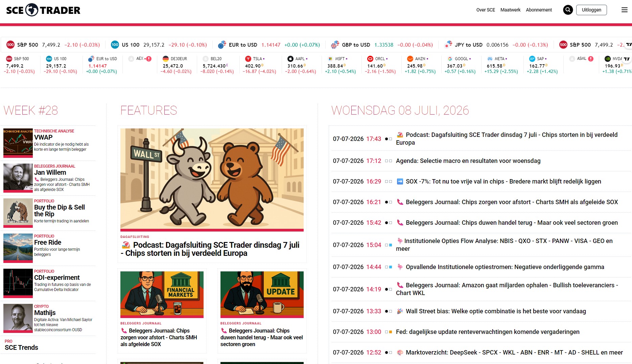
Task: Open the Free Ride portfolio
Action: (48, 242)
